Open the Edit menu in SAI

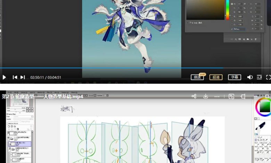point(16,93)
